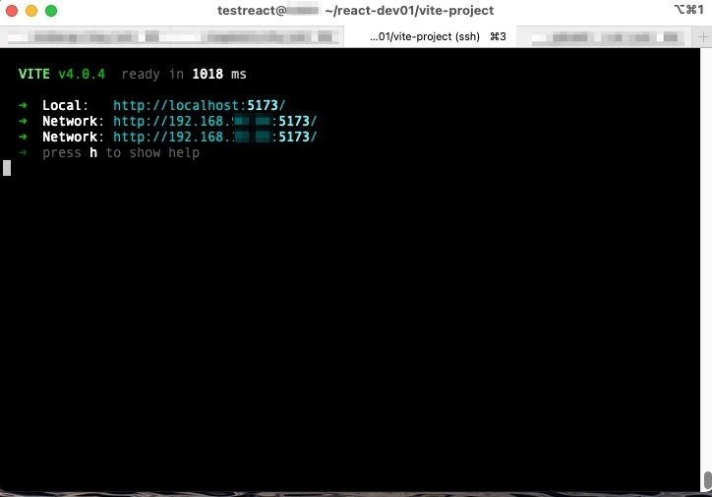Screen dimensions: 712x497
Task: Click the plus icon to open new tab
Action: pos(702,36)
